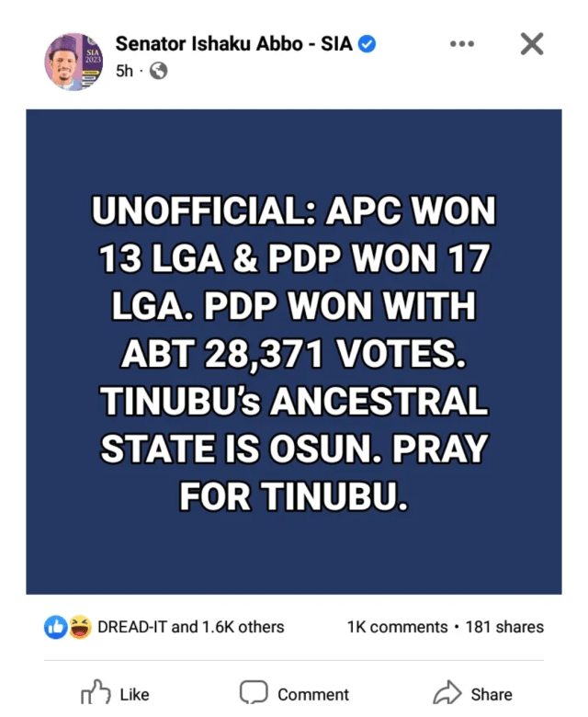Screen dimensions: 588x717
Task: View the 1K comments
Action: coord(397,627)
